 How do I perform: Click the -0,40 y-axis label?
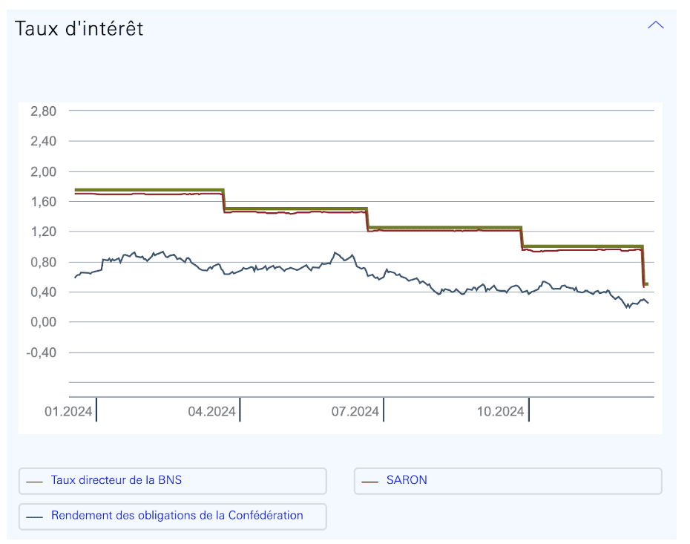[42, 353]
